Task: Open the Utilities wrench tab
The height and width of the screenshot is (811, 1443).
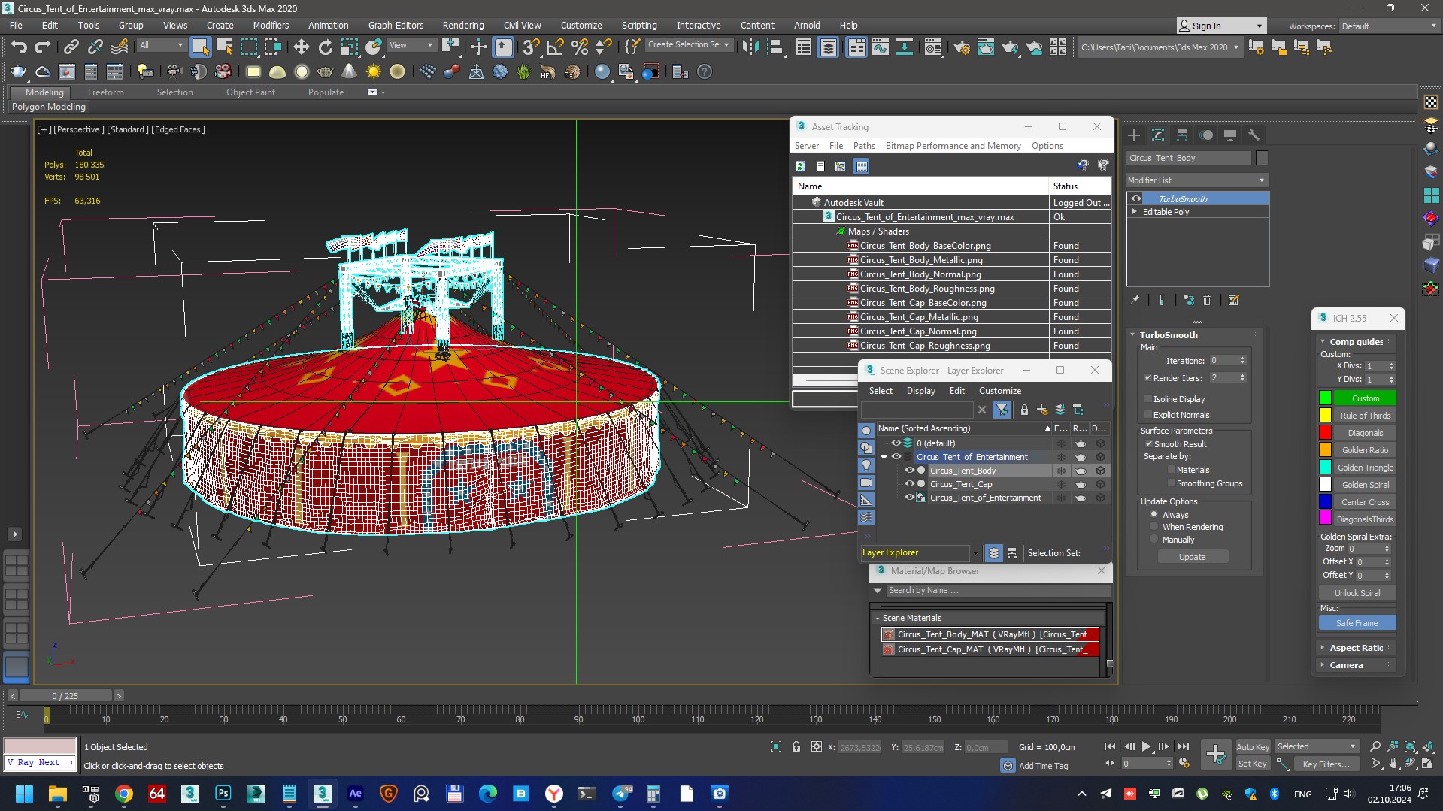Action: point(1254,135)
